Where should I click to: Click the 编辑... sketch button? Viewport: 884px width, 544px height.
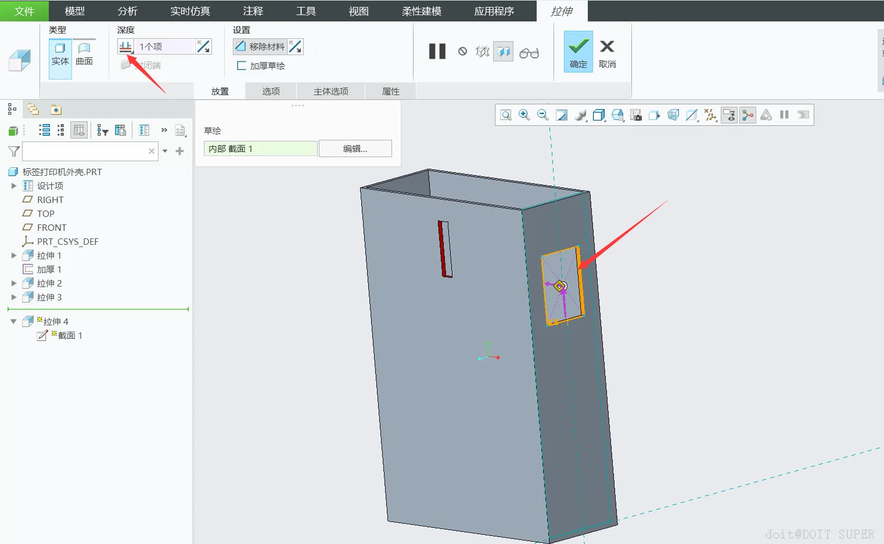tap(355, 148)
